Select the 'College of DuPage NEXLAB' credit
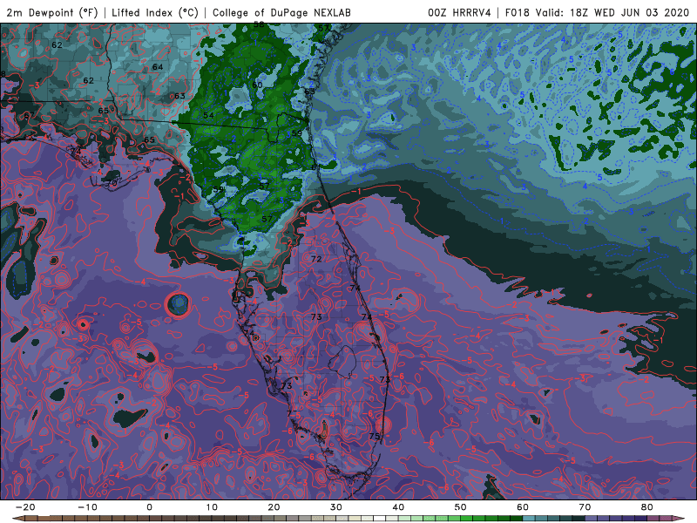This screenshot has width=697, height=523. click(x=281, y=12)
